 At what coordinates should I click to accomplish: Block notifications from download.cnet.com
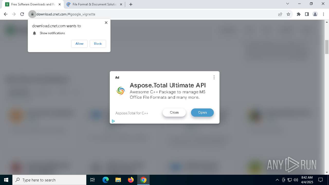[98, 44]
